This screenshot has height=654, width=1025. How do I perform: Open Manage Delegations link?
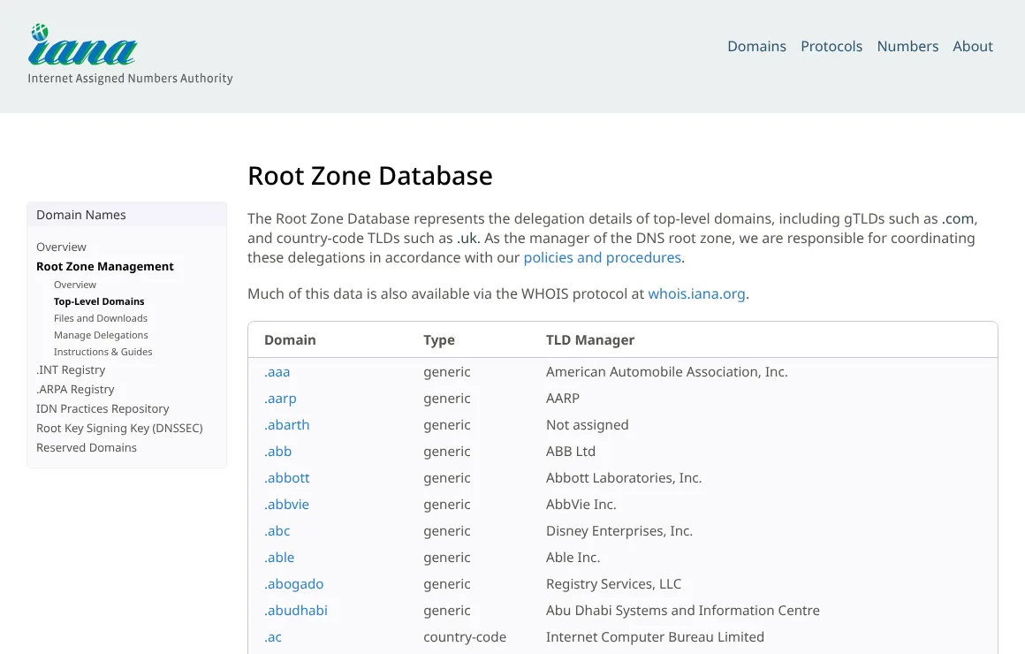tap(101, 336)
